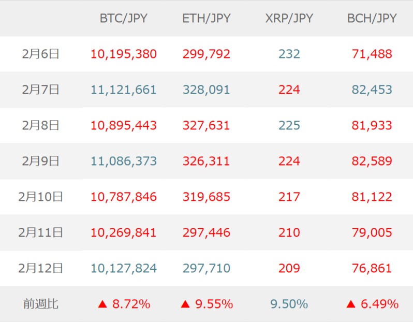Click the 前週比 row label
Screen dimensions: 413x322
tap(41, 304)
